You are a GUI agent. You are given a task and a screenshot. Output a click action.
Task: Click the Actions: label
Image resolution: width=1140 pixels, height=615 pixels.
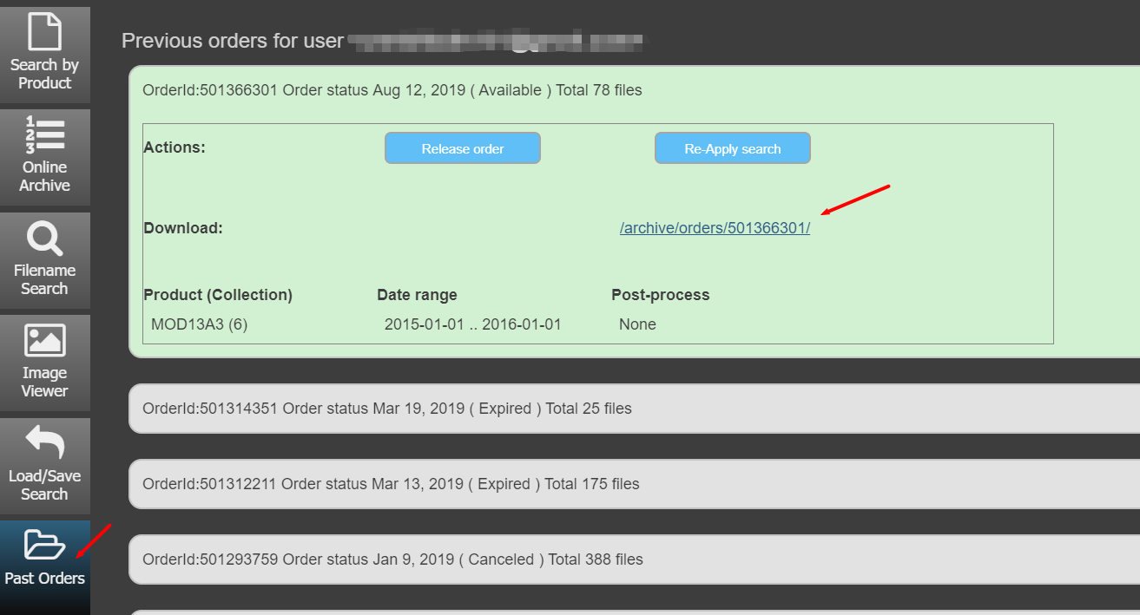click(x=175, y=147)
